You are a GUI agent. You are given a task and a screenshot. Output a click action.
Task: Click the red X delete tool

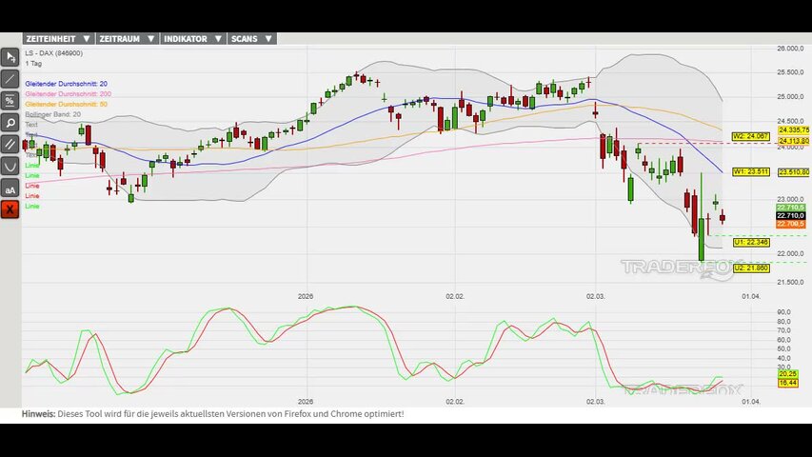(10, 209)
